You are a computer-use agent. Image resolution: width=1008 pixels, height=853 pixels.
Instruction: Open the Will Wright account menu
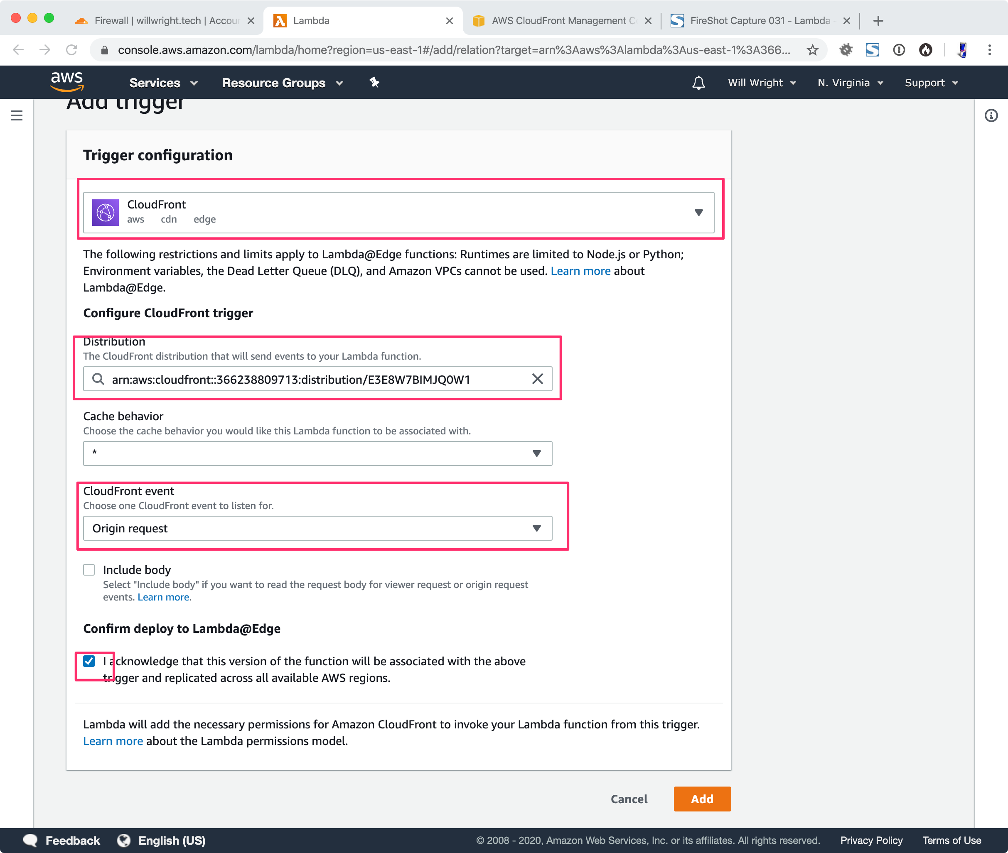pyautogui.click(x=762, y=83)
